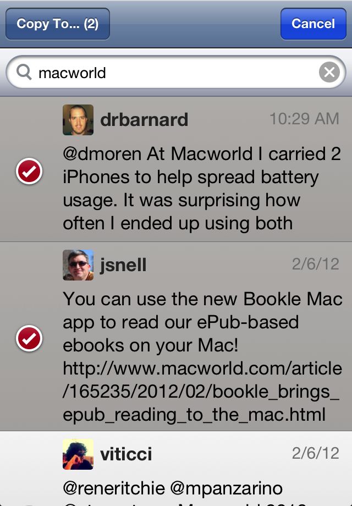Image resolution: width=352 pixels, height=506 pixels.
Task: Open the macworld.com article link
Action: point(202,392)
